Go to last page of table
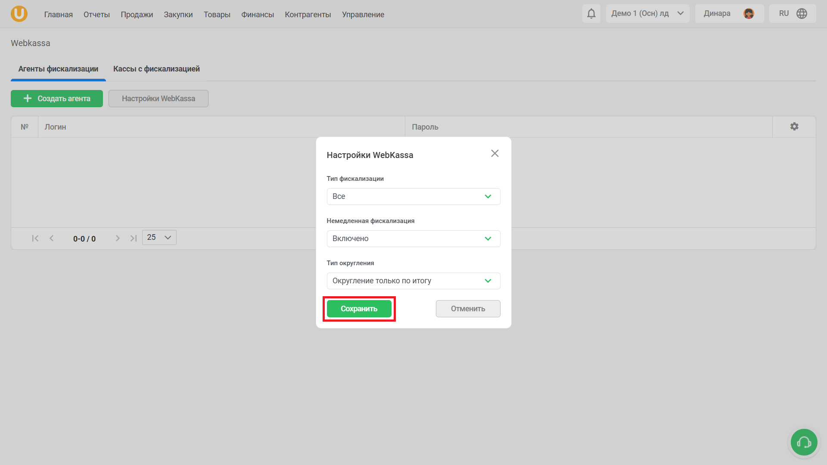827x465 pixels. (134, 239)
